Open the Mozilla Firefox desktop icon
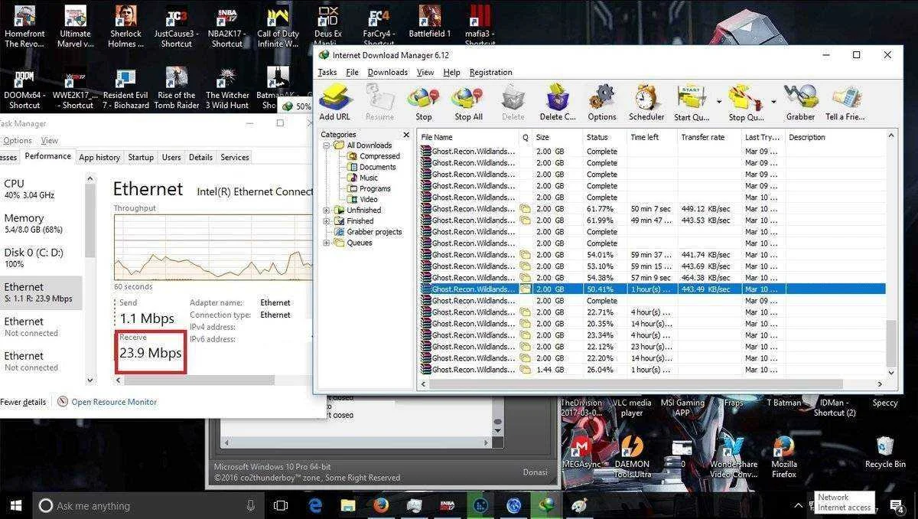Viewport: 918px width, 519px height. tap(784, 456)
